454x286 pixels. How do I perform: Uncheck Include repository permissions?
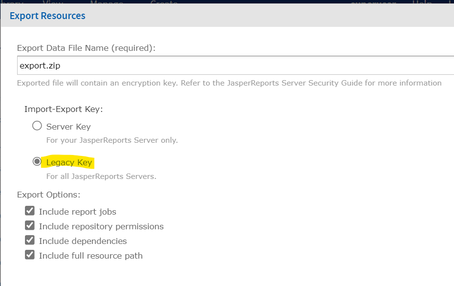point(30,225)
